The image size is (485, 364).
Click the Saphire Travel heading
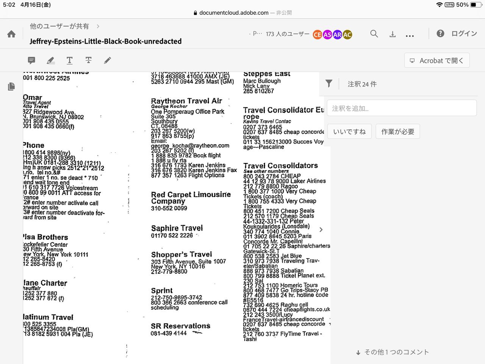click(x=177, y=228)
